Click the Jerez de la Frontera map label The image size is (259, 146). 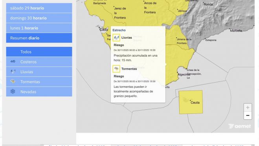(x=120, y=13)
